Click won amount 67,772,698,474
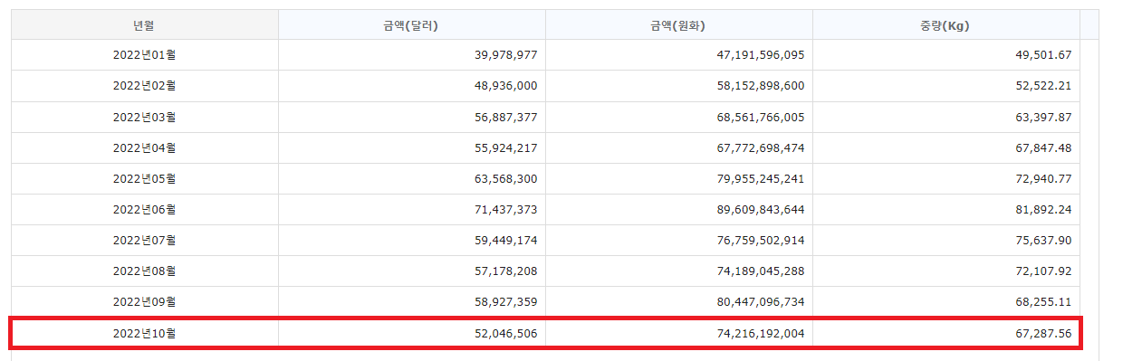The image size is (1142, 361). [x=762, y=147]
